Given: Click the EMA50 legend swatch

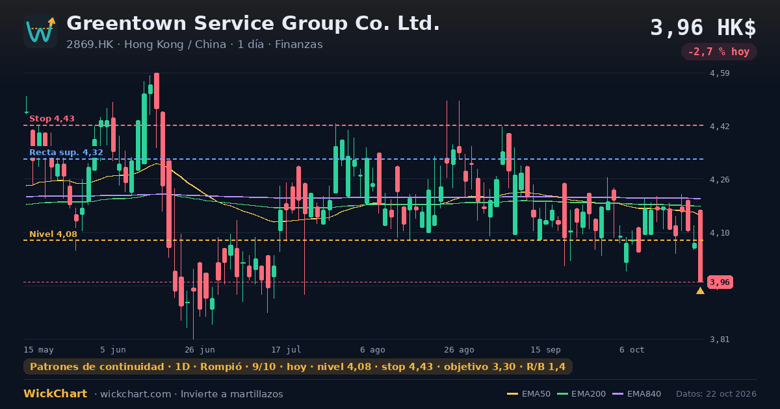Looking at the screenshot, I should point(512,394).
